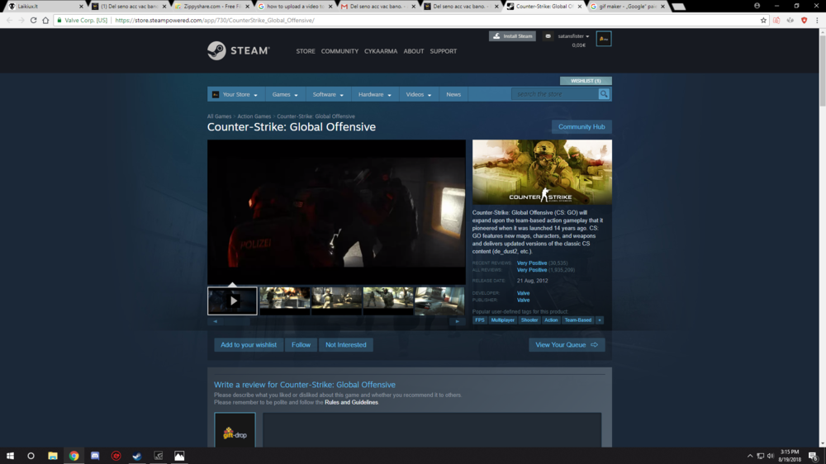Open the COMMUNITY menu
Screen dimensions: 826x464
coord(339,51)
